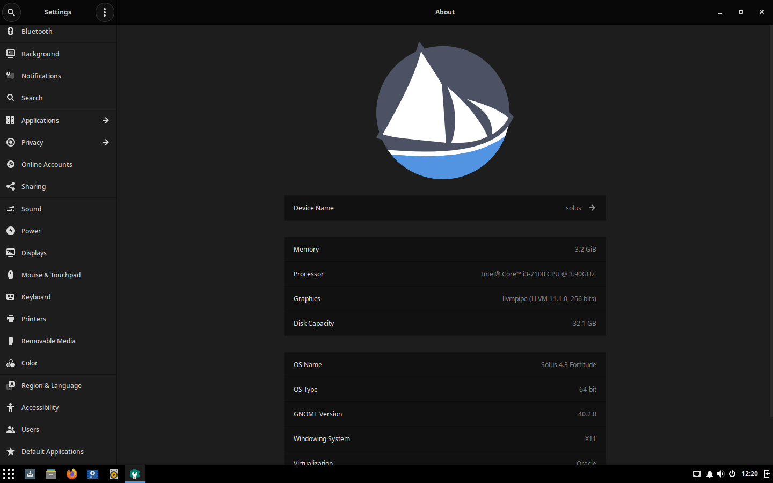
Task: Open Keyboard settings
Action: click(x=58, y=297)
